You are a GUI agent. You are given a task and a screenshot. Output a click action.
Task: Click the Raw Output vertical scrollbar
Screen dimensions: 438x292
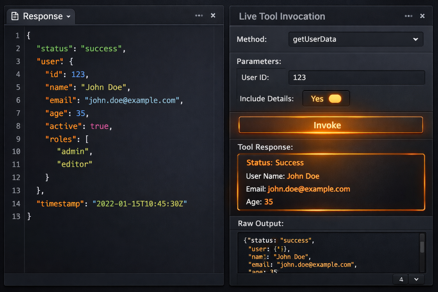(422, 253)
